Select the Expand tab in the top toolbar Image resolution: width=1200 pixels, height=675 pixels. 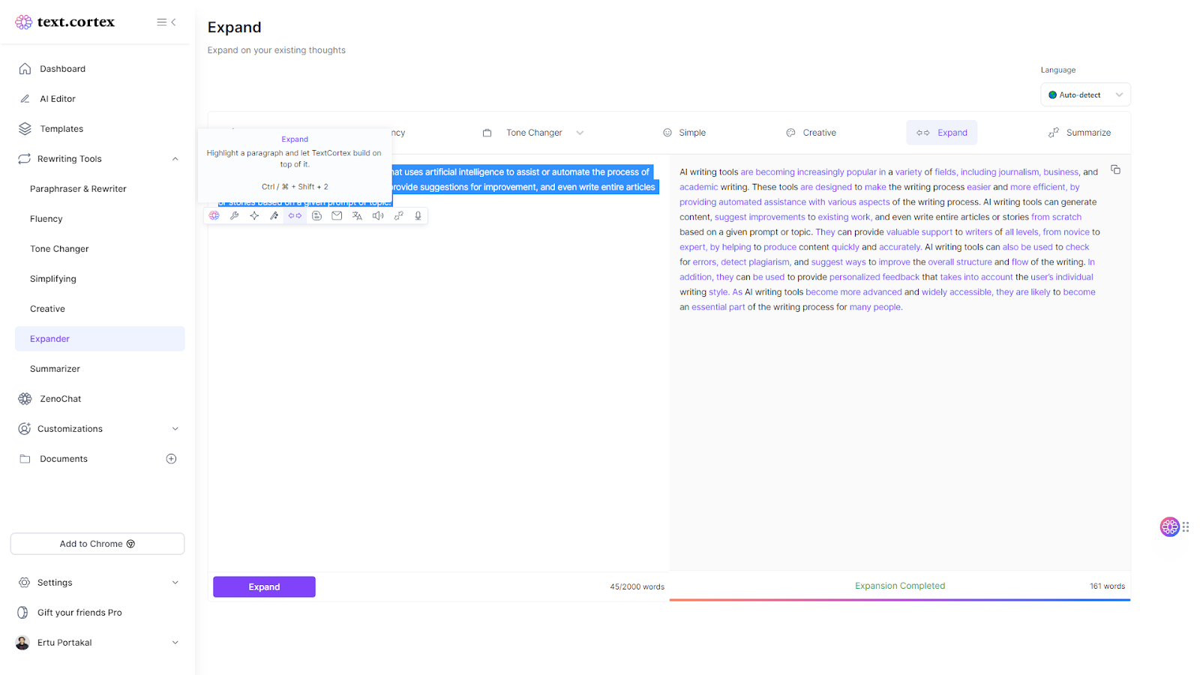tap(942, 133)
